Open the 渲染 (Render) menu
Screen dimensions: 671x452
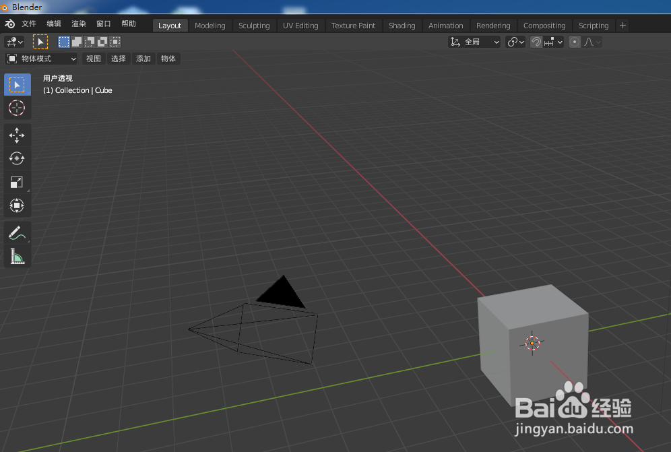click(x=79, y=24)
